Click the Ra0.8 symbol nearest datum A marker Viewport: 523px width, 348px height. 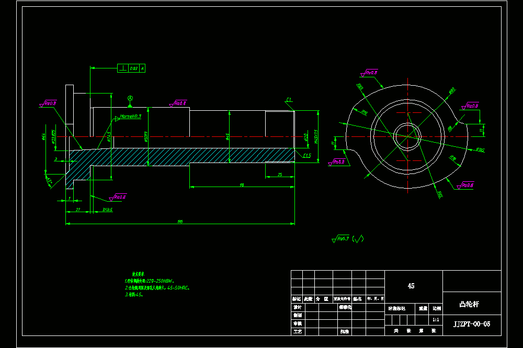click(178, 103)
